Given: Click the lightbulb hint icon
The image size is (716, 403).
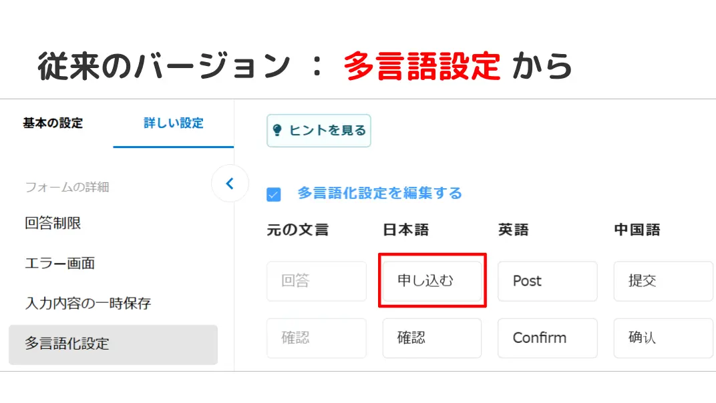Looking at the screenshot, I should [x=277, y=131].
